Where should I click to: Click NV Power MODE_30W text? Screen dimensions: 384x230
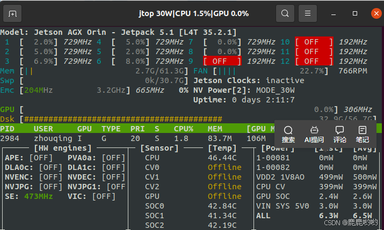click(x=244, y=91)
